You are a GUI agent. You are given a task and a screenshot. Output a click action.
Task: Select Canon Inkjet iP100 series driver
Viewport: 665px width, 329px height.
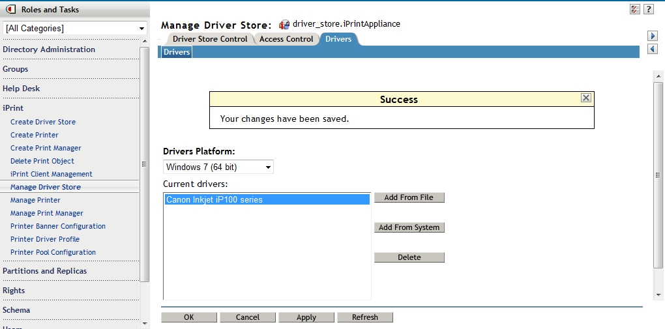pyautogui.click(x=267, y=199)
